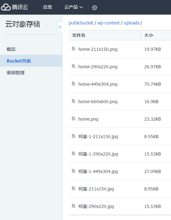Click size value 23.32KB
Screen dimensions: 171x220
coord(153,119)
